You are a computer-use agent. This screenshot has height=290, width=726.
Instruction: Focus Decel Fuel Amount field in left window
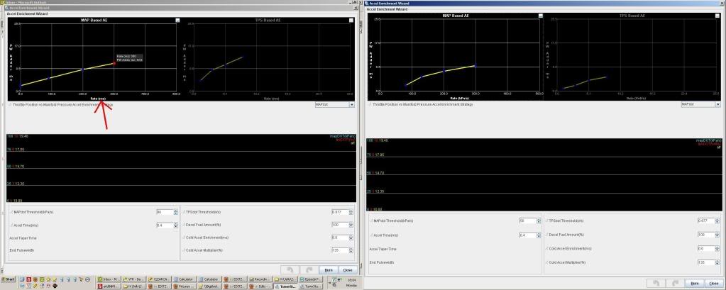pos(340,225)
